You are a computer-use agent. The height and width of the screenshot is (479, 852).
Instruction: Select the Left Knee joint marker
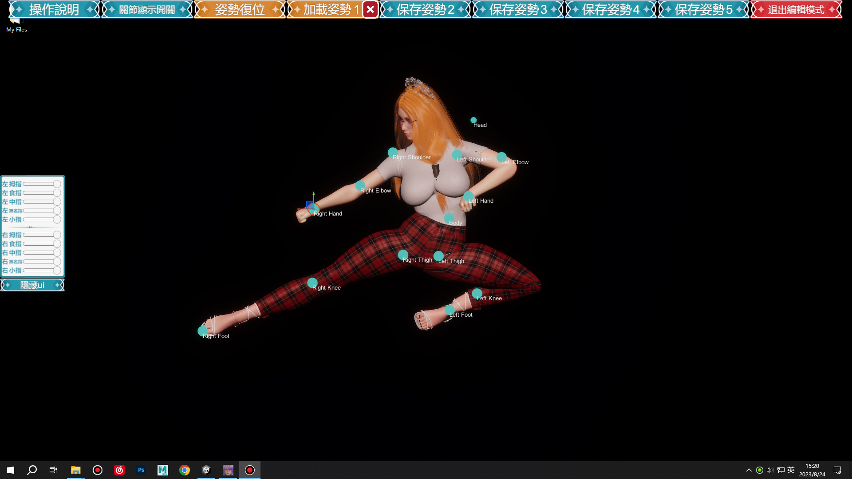(477, 293)
